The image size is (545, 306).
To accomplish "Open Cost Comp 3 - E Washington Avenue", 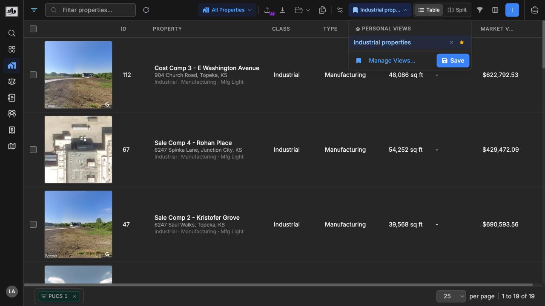I will (x=207, y=68).
